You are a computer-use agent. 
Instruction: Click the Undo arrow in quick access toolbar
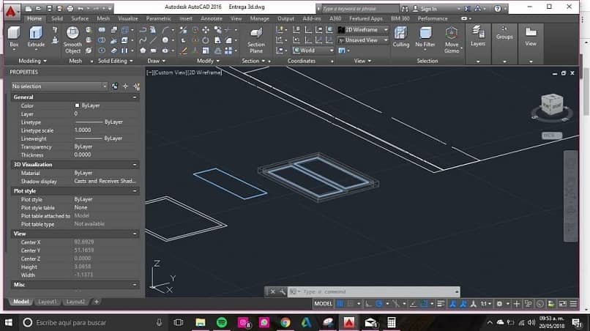[x=81, y=8]
